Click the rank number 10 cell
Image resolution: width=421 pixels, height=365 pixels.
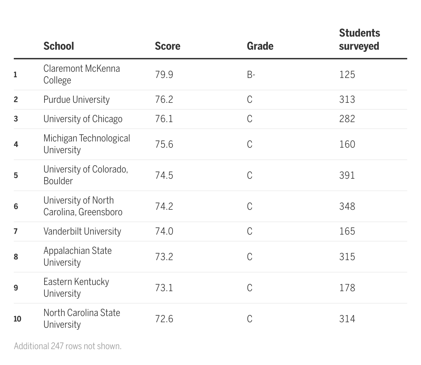(17, 319)
